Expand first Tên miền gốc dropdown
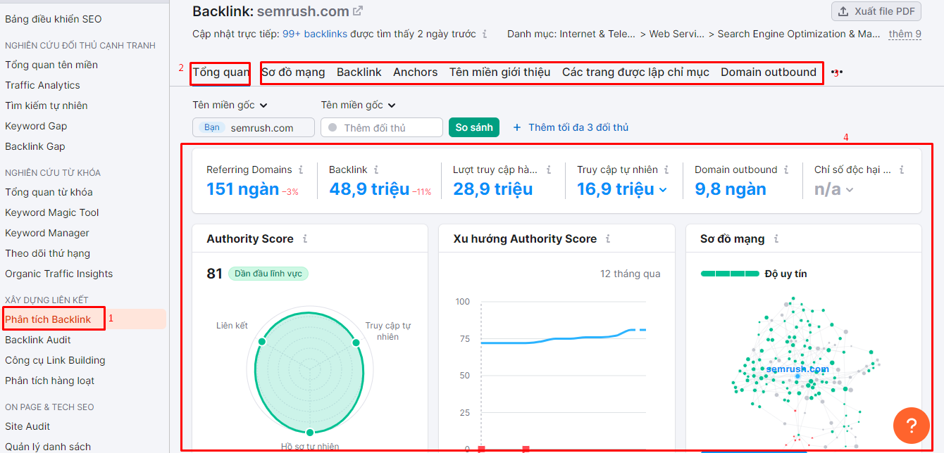 pyautogui.click(x=230, y=105)
